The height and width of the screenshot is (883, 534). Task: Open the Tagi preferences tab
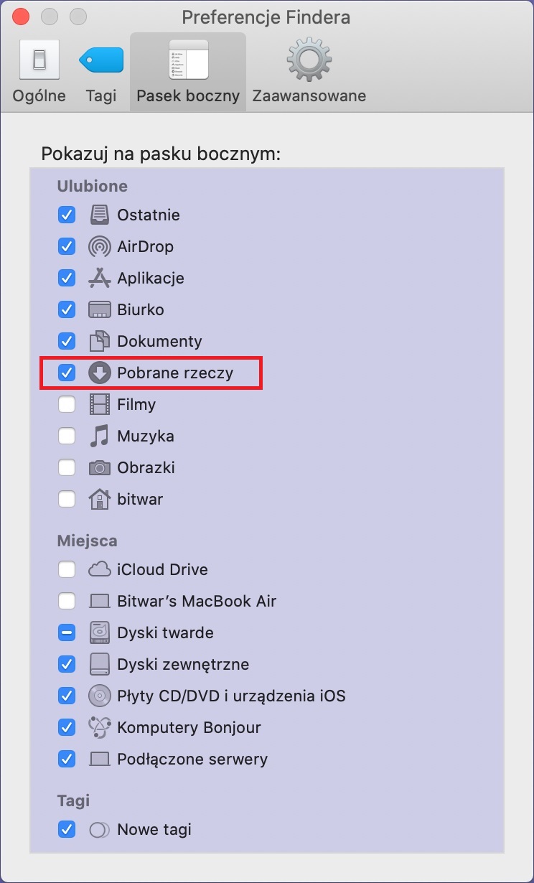point(100,72)
